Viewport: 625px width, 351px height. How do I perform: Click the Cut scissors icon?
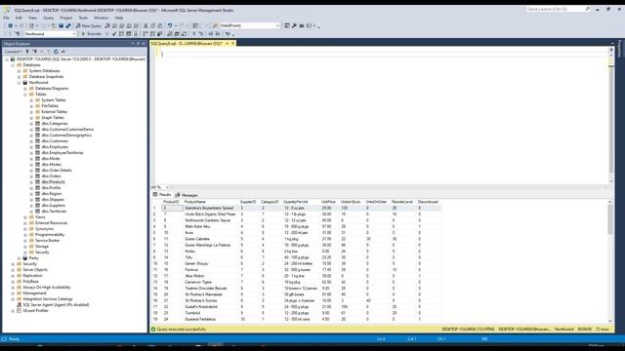click(146, 25)
